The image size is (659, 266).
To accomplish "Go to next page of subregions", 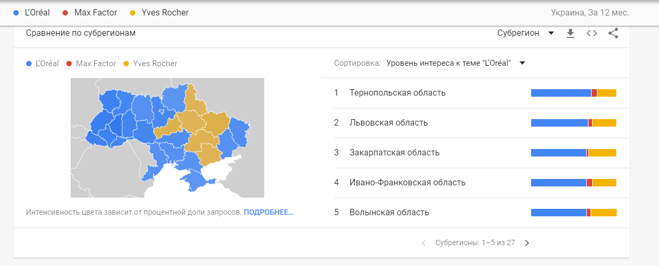I will point(527,243).
